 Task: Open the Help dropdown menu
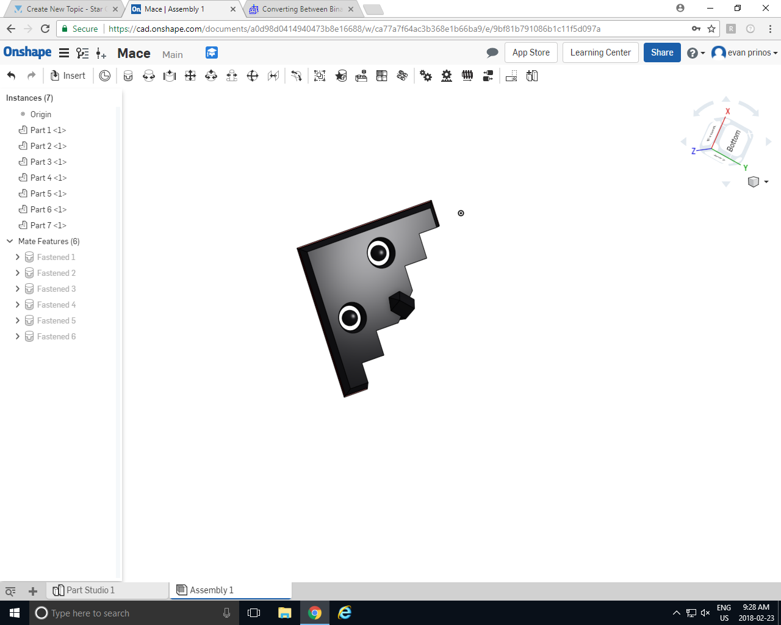[694, 52]
